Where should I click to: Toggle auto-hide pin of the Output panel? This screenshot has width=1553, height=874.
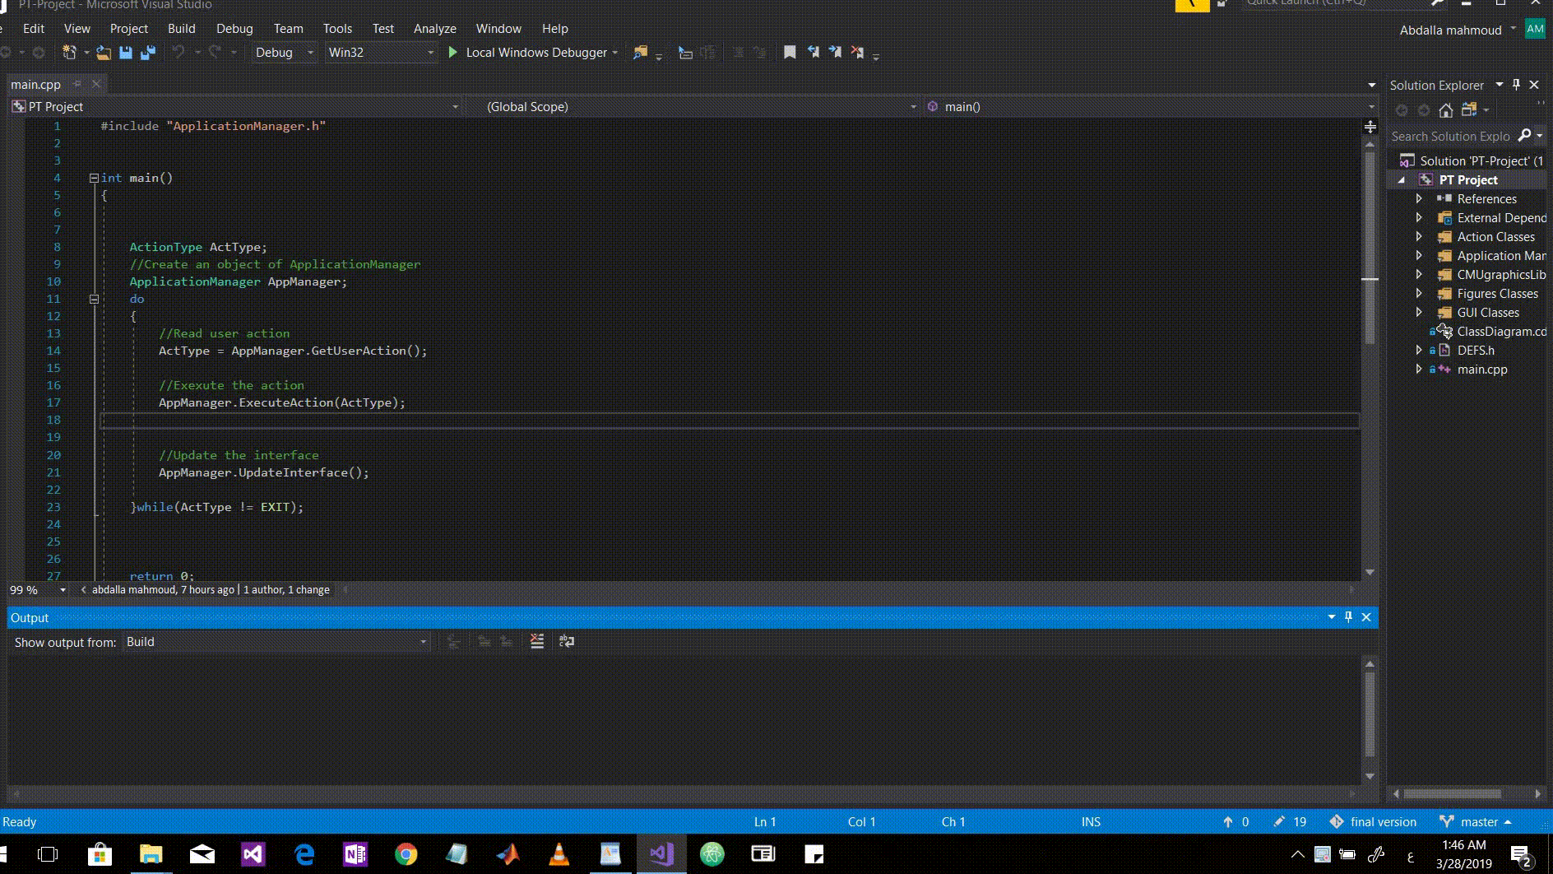[1348, 617]
